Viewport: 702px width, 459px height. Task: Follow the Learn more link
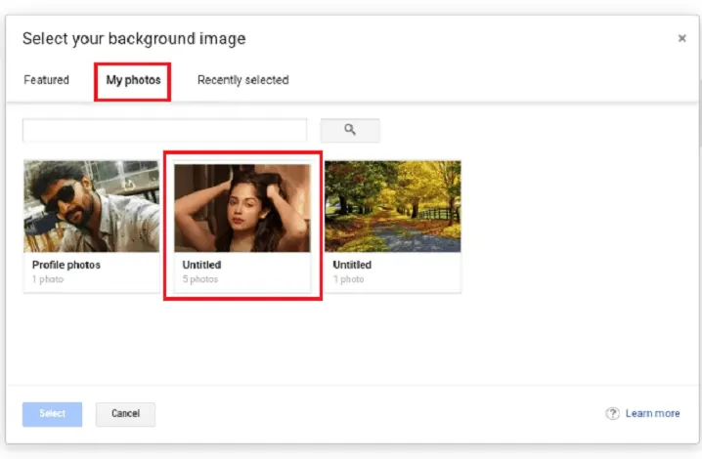coord(652,413)
